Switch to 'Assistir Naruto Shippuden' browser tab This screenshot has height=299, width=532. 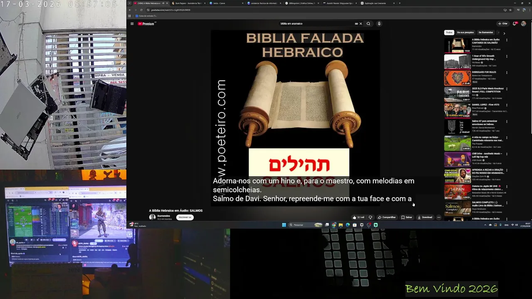(340, 3)
